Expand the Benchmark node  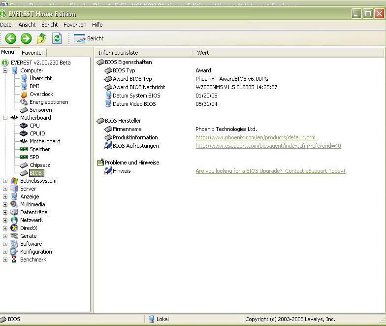click(5, 260)
